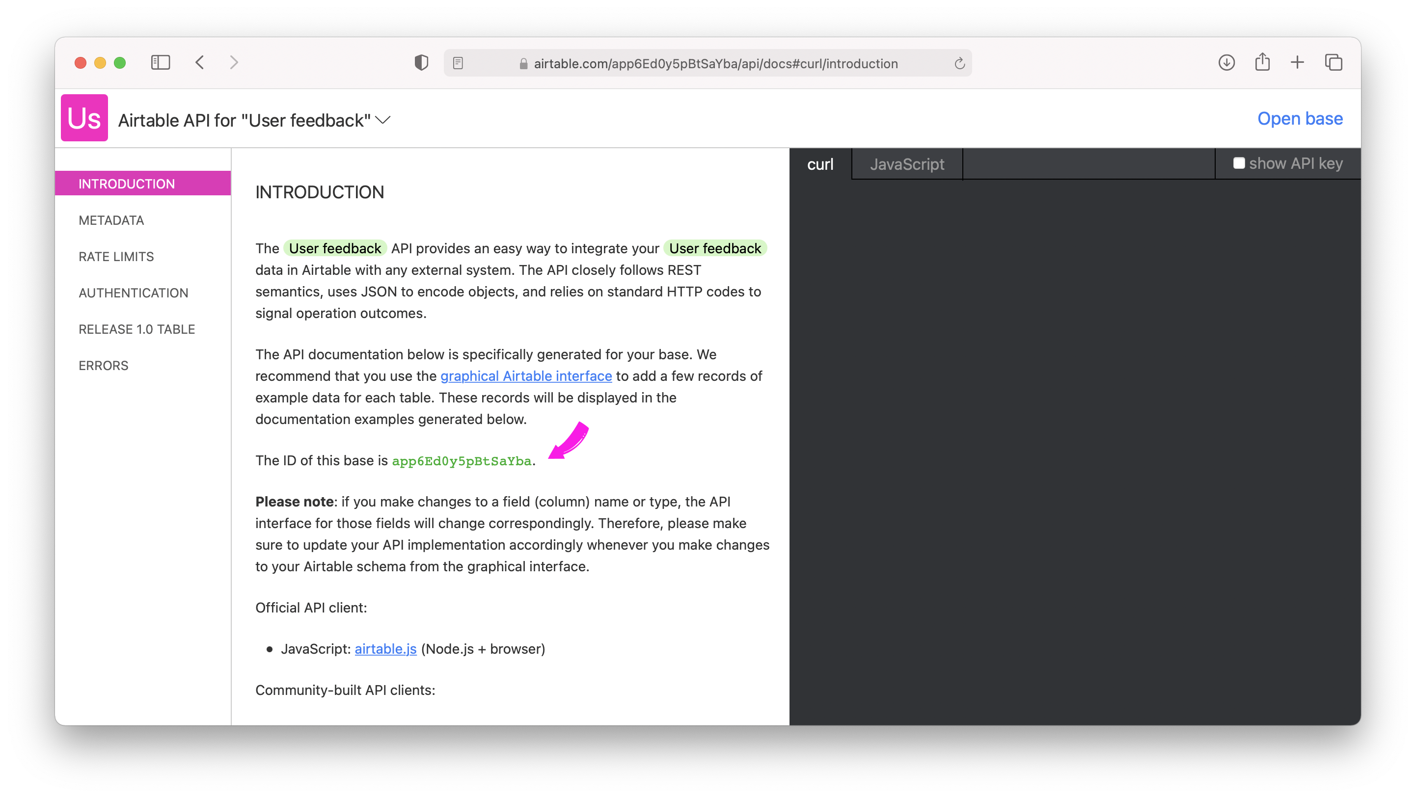Open the airtable.js link

coord(385,649)
